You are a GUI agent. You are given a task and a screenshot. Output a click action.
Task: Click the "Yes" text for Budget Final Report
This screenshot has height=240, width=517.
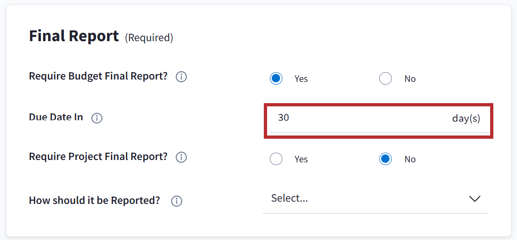(x=301, y=79)
